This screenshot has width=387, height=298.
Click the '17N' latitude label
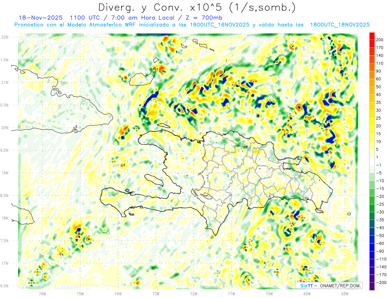coord(5,263)
